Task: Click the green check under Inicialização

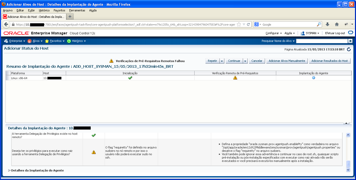Action: point(130,78)
